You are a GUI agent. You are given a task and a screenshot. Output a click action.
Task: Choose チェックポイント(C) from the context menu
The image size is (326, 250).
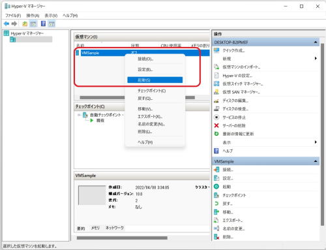(155, 91)
